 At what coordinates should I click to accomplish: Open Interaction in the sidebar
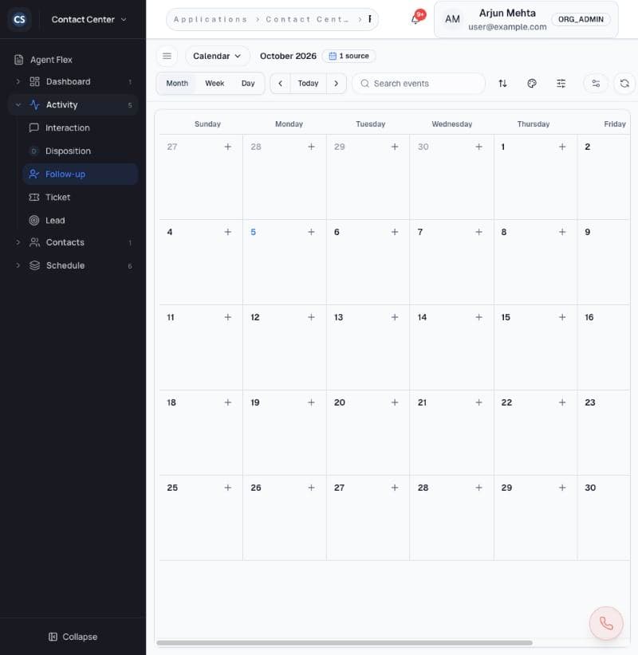(x=81, y=127)
